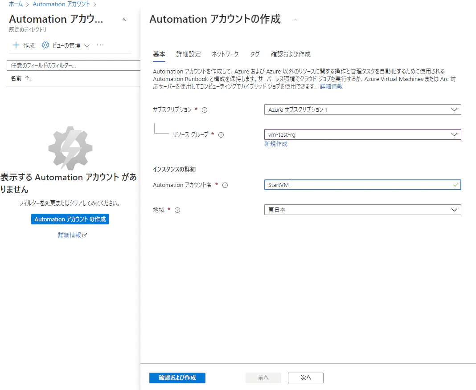
Task: Click フィルターを変更またはクリアしてみてください text
Action: [70, 203]
